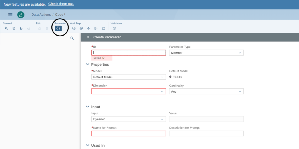Search steps using magnifier icon

click(72, 38)
